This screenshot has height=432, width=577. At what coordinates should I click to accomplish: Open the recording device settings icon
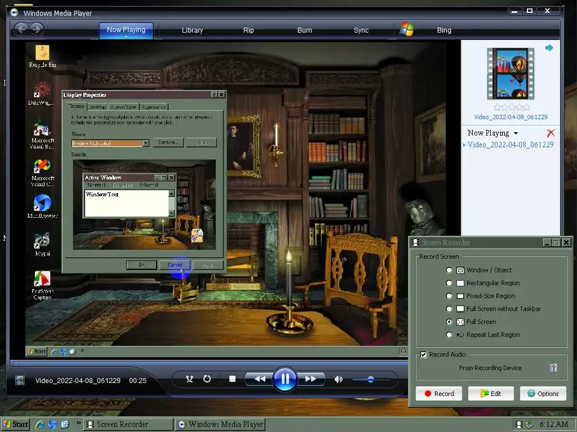(553, 368)
